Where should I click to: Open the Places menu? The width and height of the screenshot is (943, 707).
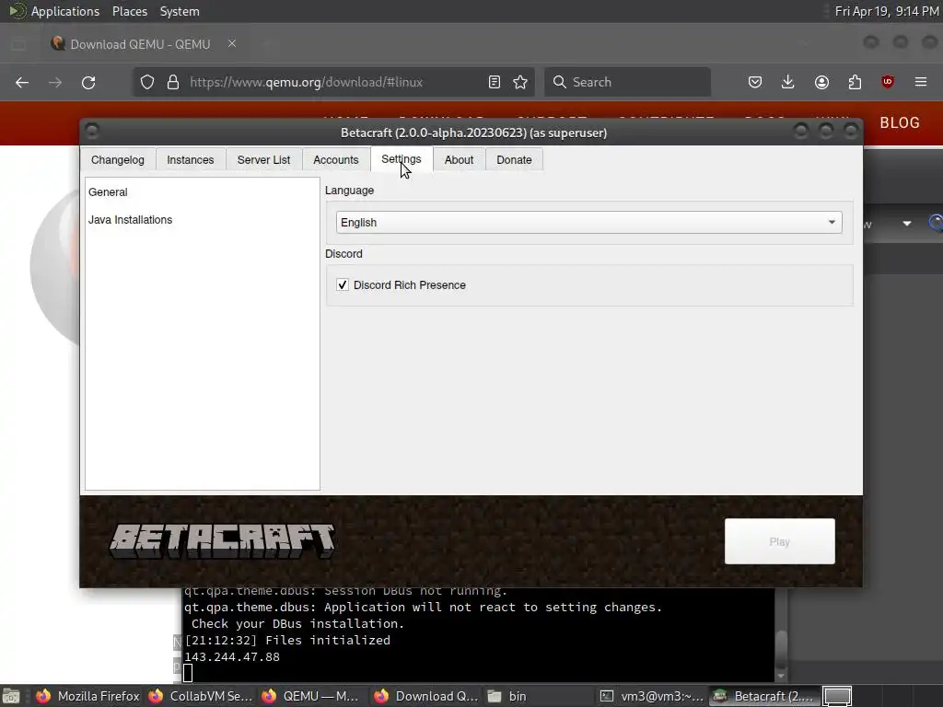click(x=130, y=11)
